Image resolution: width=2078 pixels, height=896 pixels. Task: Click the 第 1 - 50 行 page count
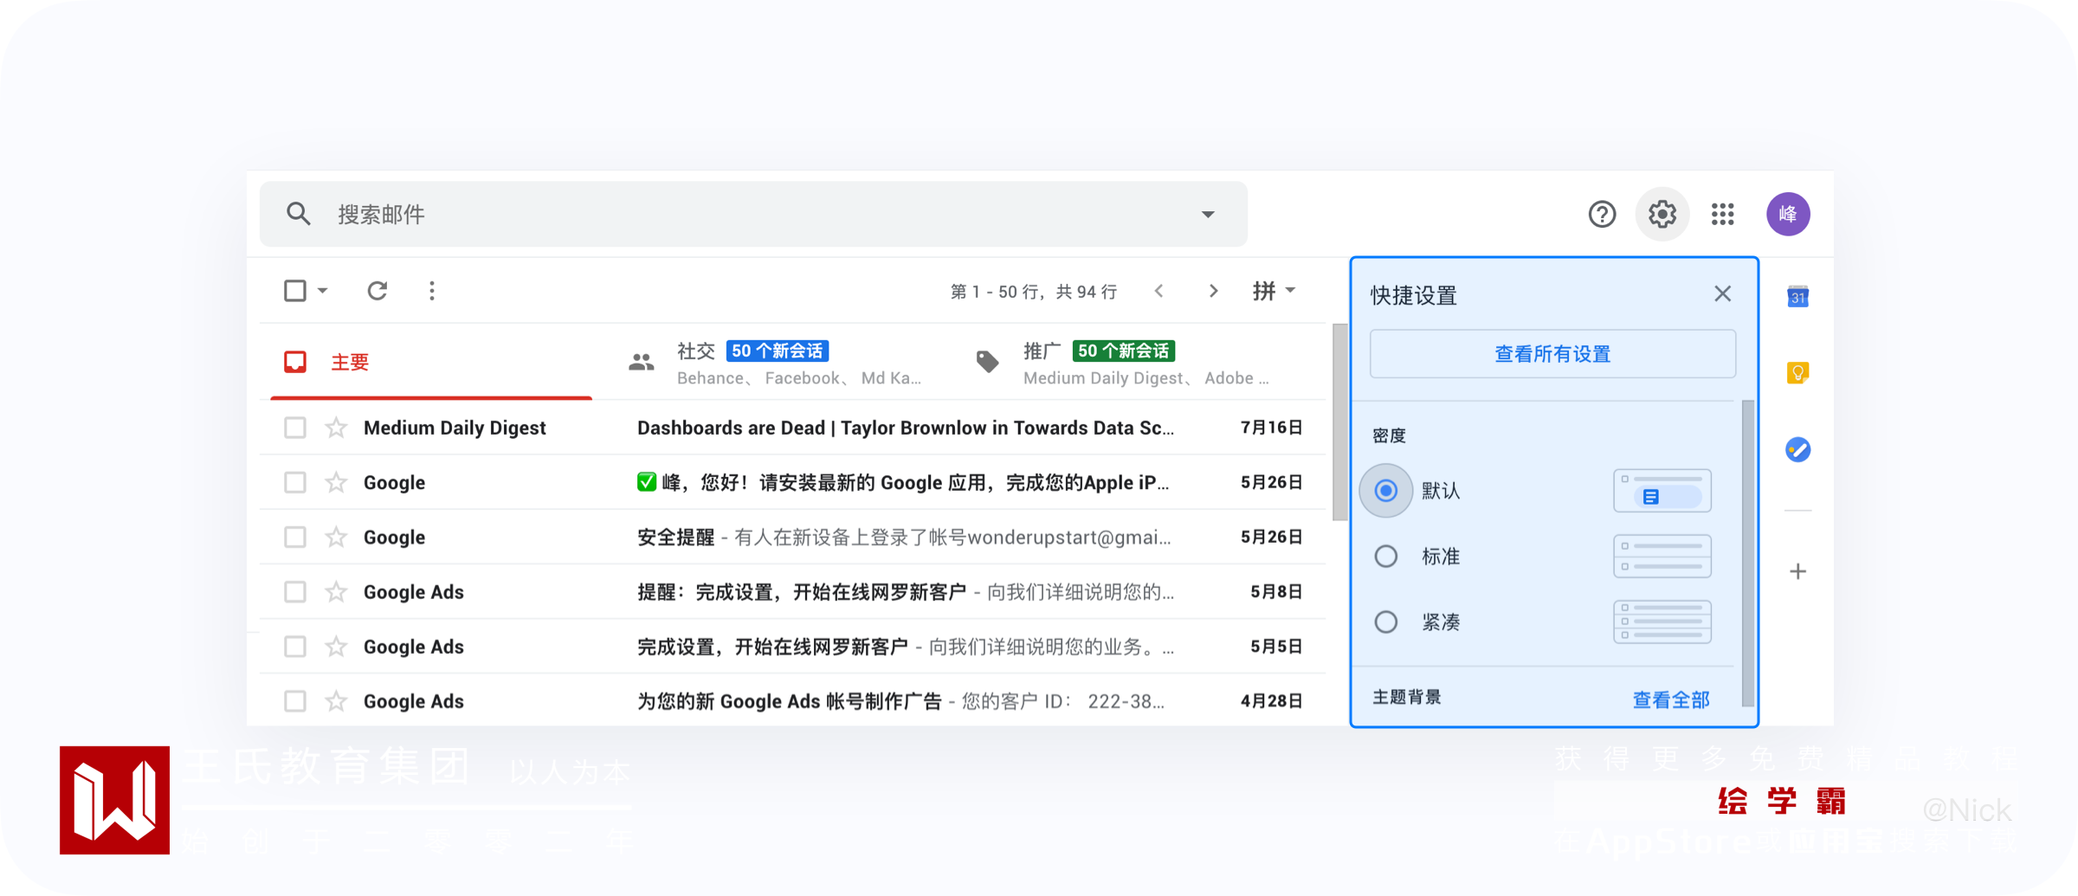pos(1034,292)
